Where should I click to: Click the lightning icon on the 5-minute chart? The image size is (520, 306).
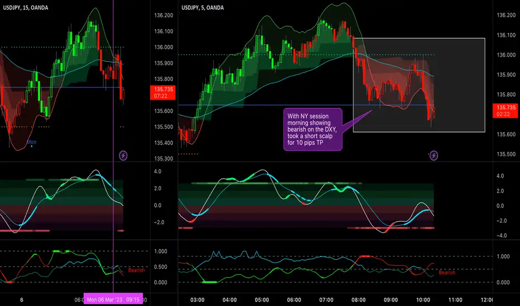(x=434, y=155)
